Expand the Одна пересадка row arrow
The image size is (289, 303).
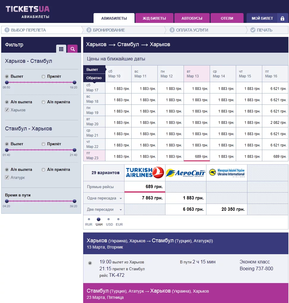[x=121, y=199]
